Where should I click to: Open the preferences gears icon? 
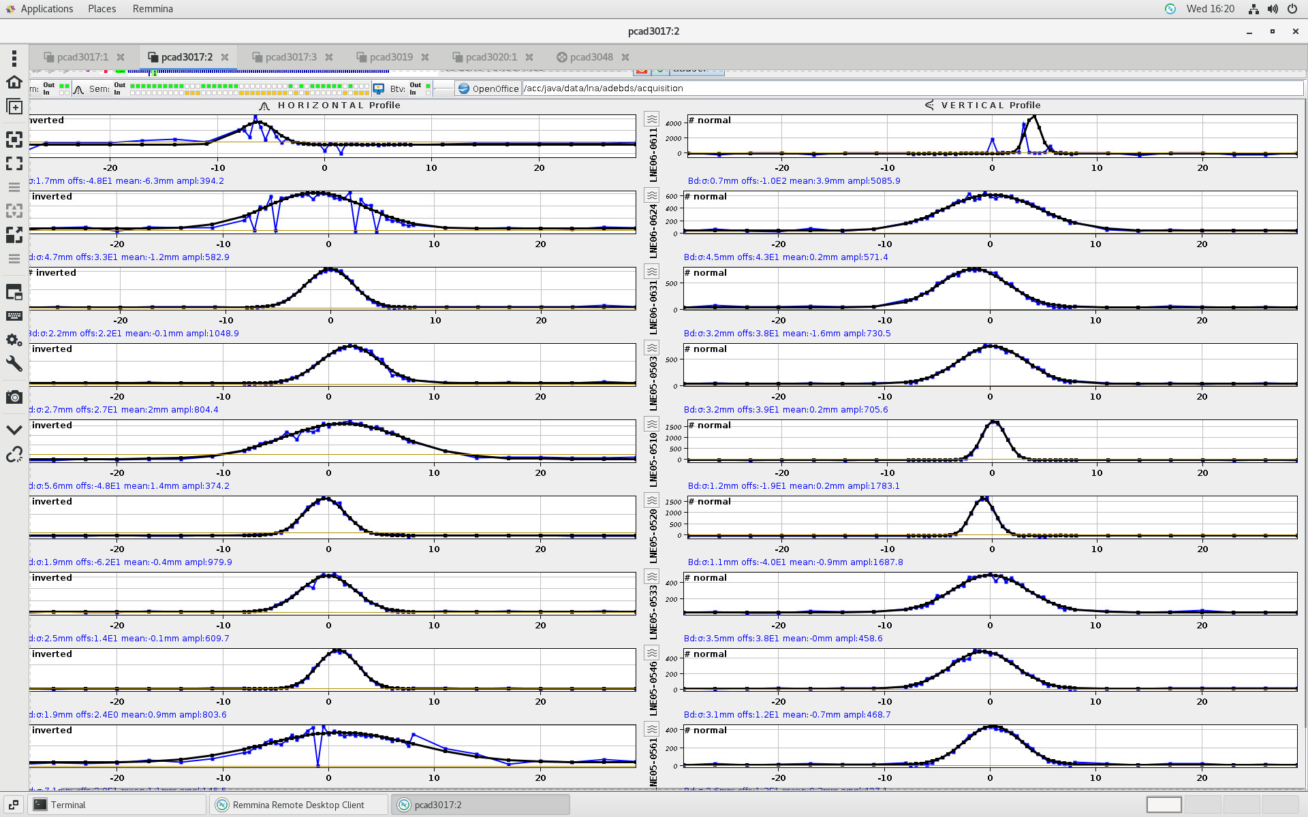pos(14,340)
